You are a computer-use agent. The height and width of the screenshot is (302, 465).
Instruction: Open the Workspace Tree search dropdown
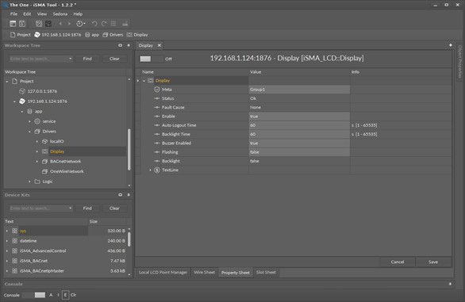(71, 59)
